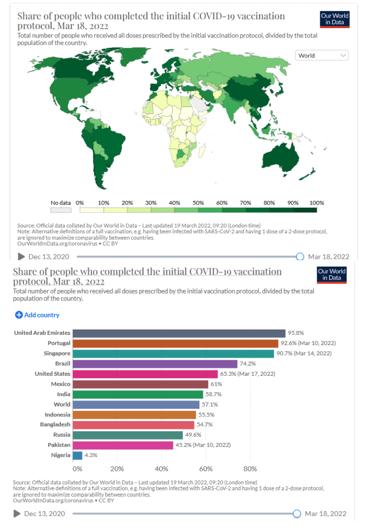Click the Portugal bar in the chart
The image size is (375, 532).
[175, 344]
